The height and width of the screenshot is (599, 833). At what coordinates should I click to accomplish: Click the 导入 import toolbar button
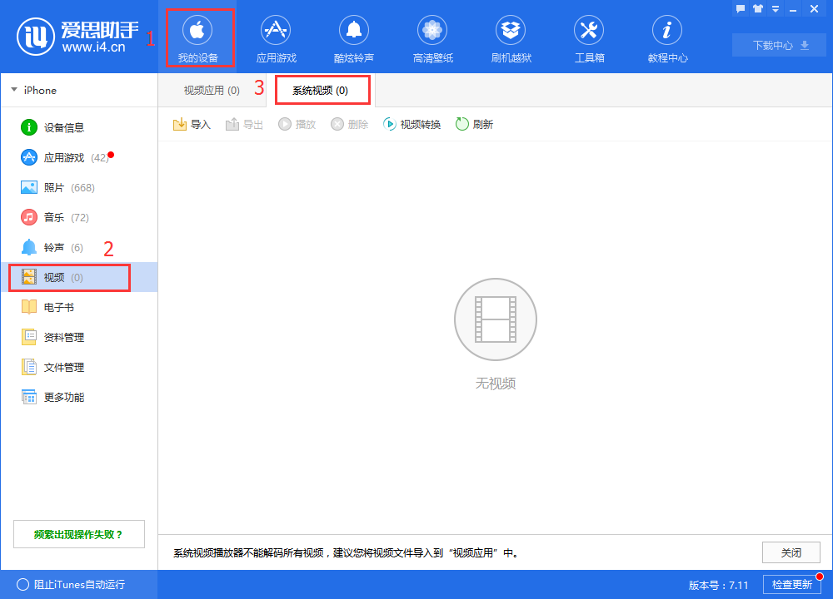[x=192, y=124]
